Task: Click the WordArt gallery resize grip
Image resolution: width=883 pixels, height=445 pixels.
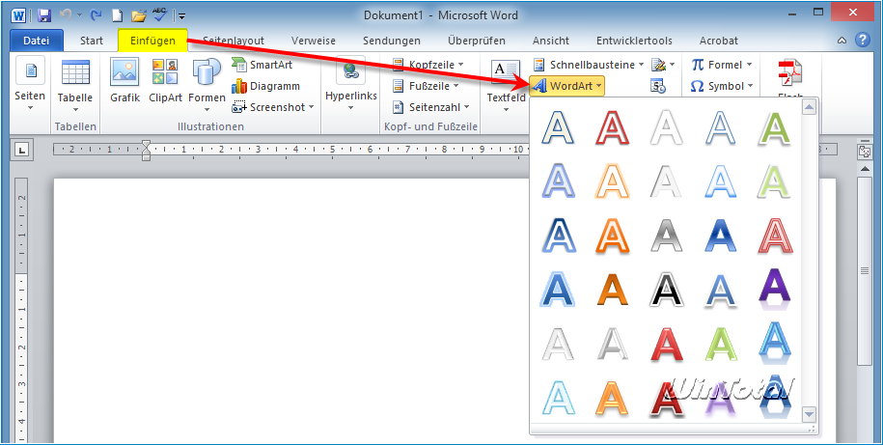Action: click(812, 430)
